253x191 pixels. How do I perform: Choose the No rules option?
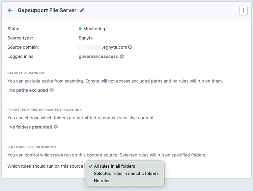(x=125, y=181)
